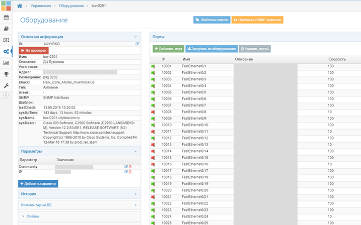
Task: Click the Добавить порт button
Action: [168, 49]
